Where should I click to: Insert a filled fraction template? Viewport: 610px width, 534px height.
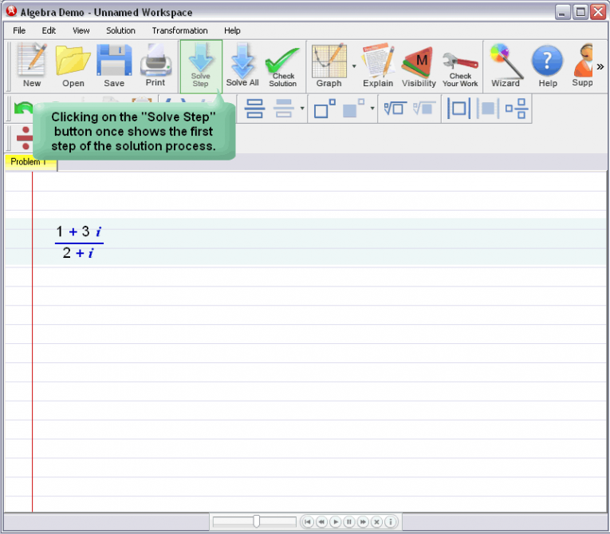284,109
